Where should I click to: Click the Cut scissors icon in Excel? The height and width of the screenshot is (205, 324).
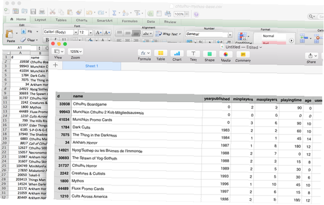click(52, 11)
